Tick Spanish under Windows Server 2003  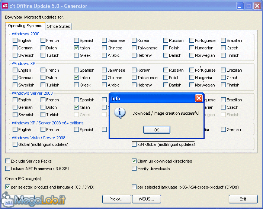click(77, 100)
